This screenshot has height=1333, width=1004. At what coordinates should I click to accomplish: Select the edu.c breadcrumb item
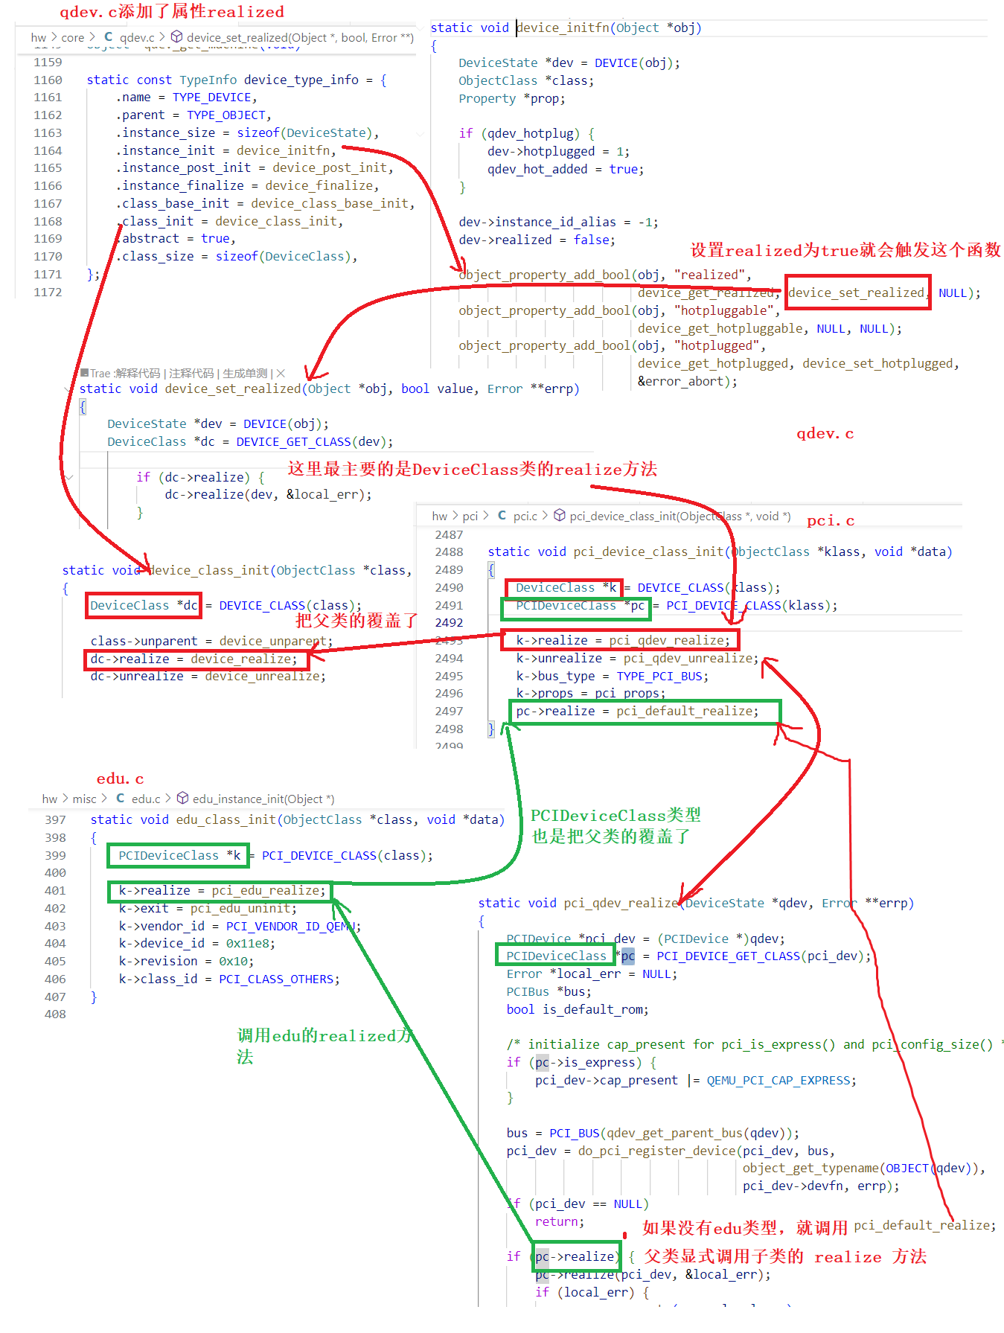146,799
